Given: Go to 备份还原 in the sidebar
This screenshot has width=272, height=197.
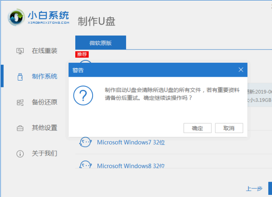Looking at the screenshot, I should [x=44, y=102].
